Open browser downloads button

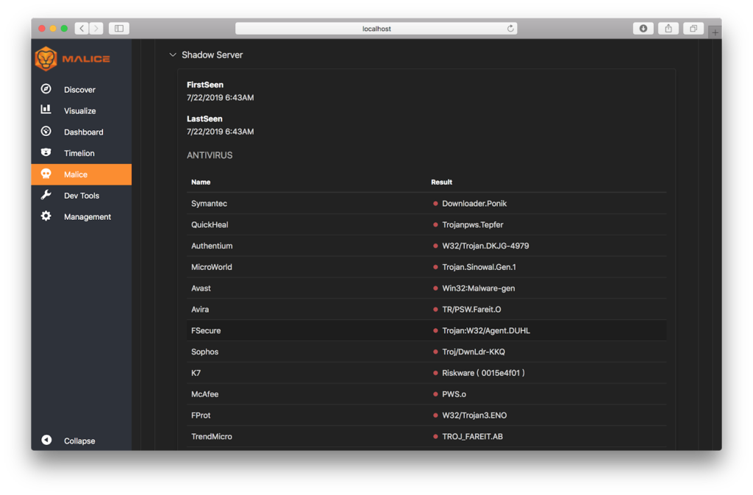tap(643, 29)
